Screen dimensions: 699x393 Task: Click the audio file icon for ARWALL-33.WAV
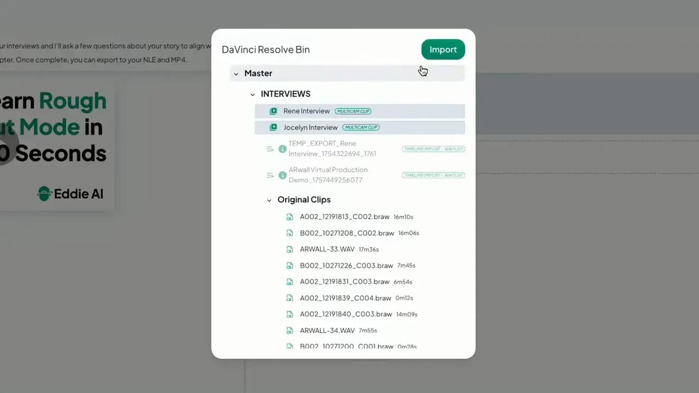(x=290, y=249)
